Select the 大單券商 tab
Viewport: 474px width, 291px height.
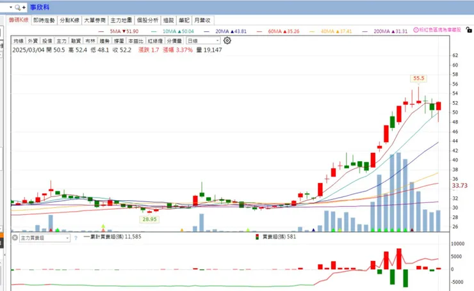coord(95,20)
